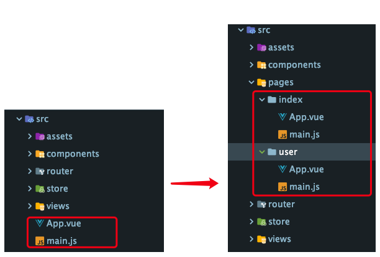The image size is (380, 257).
Task: Select the highlighted 'user' folder label
Action: pyautogui.click(x=288, y=152)
